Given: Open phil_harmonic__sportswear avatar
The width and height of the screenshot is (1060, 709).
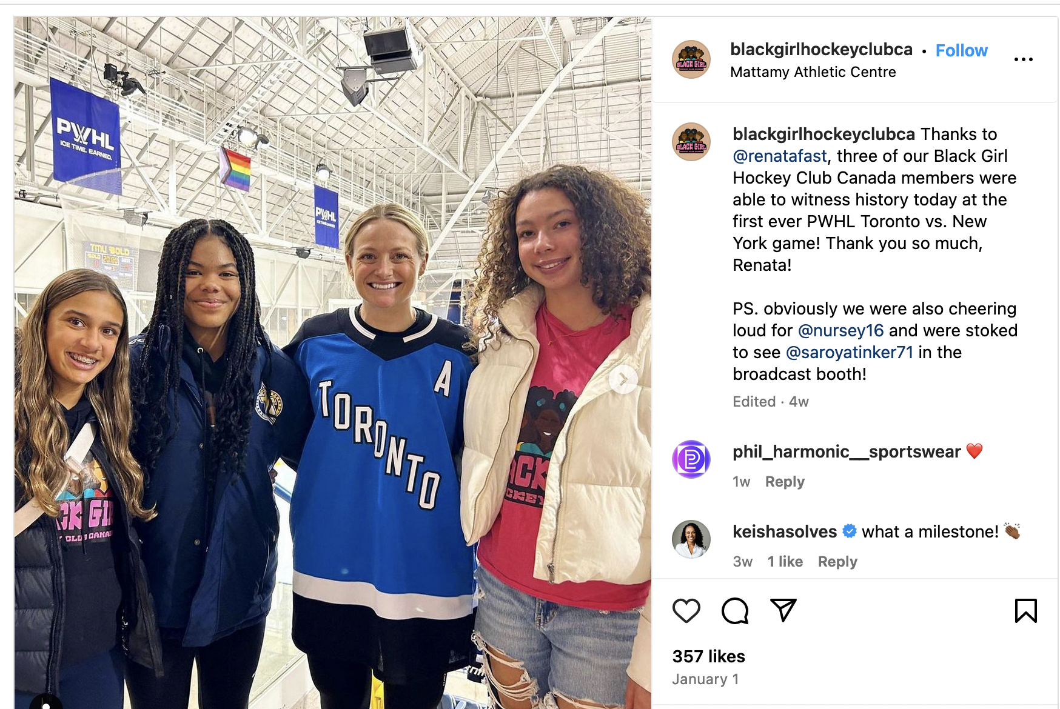Looking at the screenshot, I should pyautogui.click(x=691, y=459).
